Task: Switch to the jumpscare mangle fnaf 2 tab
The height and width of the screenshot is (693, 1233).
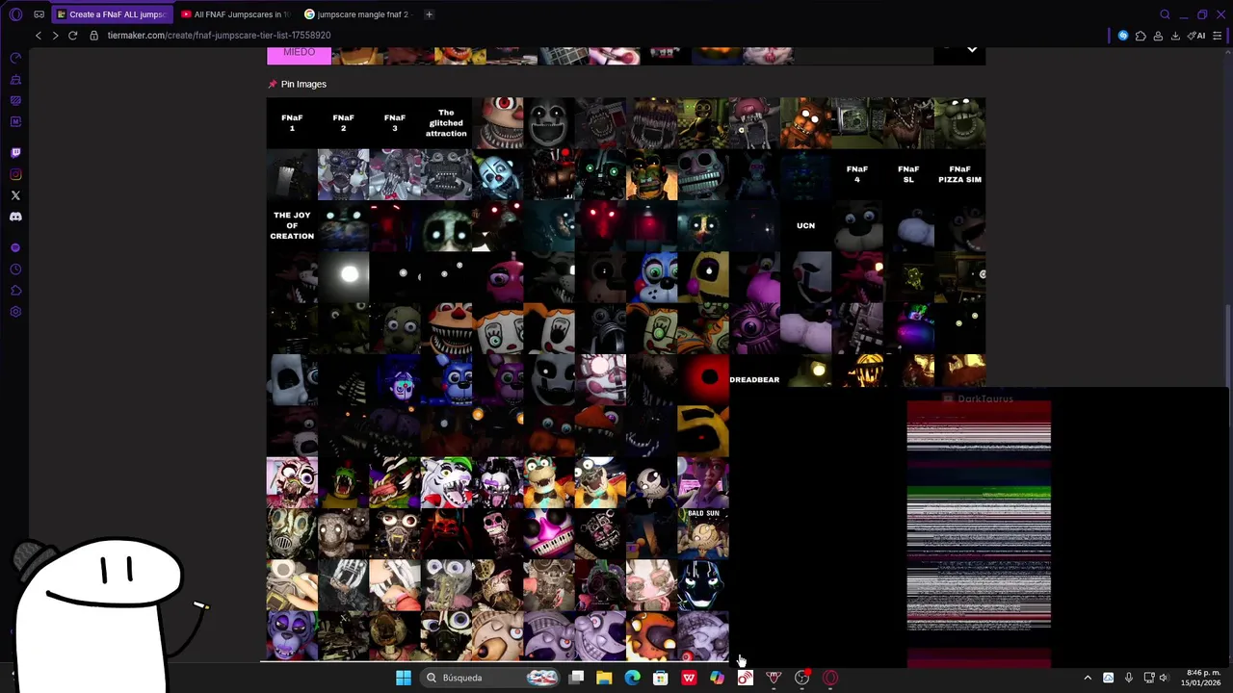Action: [358, 14]
